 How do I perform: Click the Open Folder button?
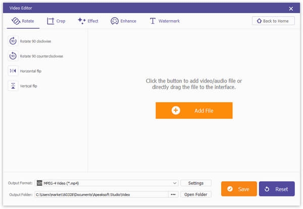(196, 194)
